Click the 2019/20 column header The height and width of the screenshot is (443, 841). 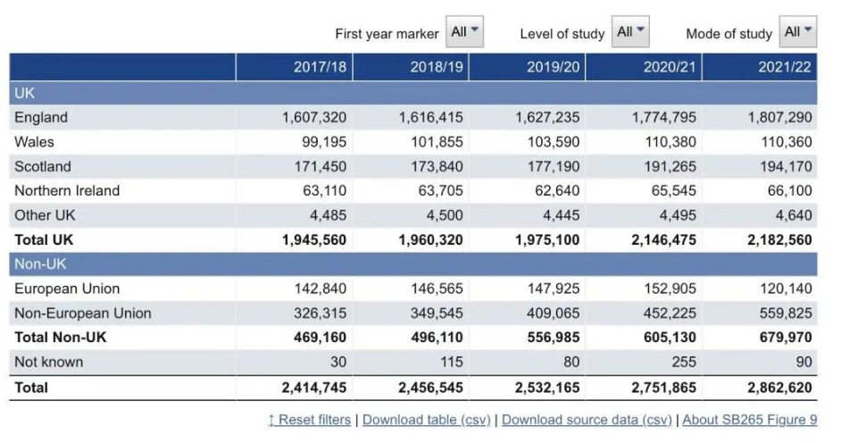[x=553, y=68]
